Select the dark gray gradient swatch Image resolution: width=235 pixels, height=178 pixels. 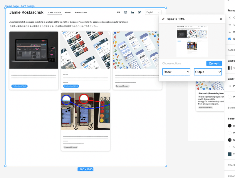click(x=230, y=140)
